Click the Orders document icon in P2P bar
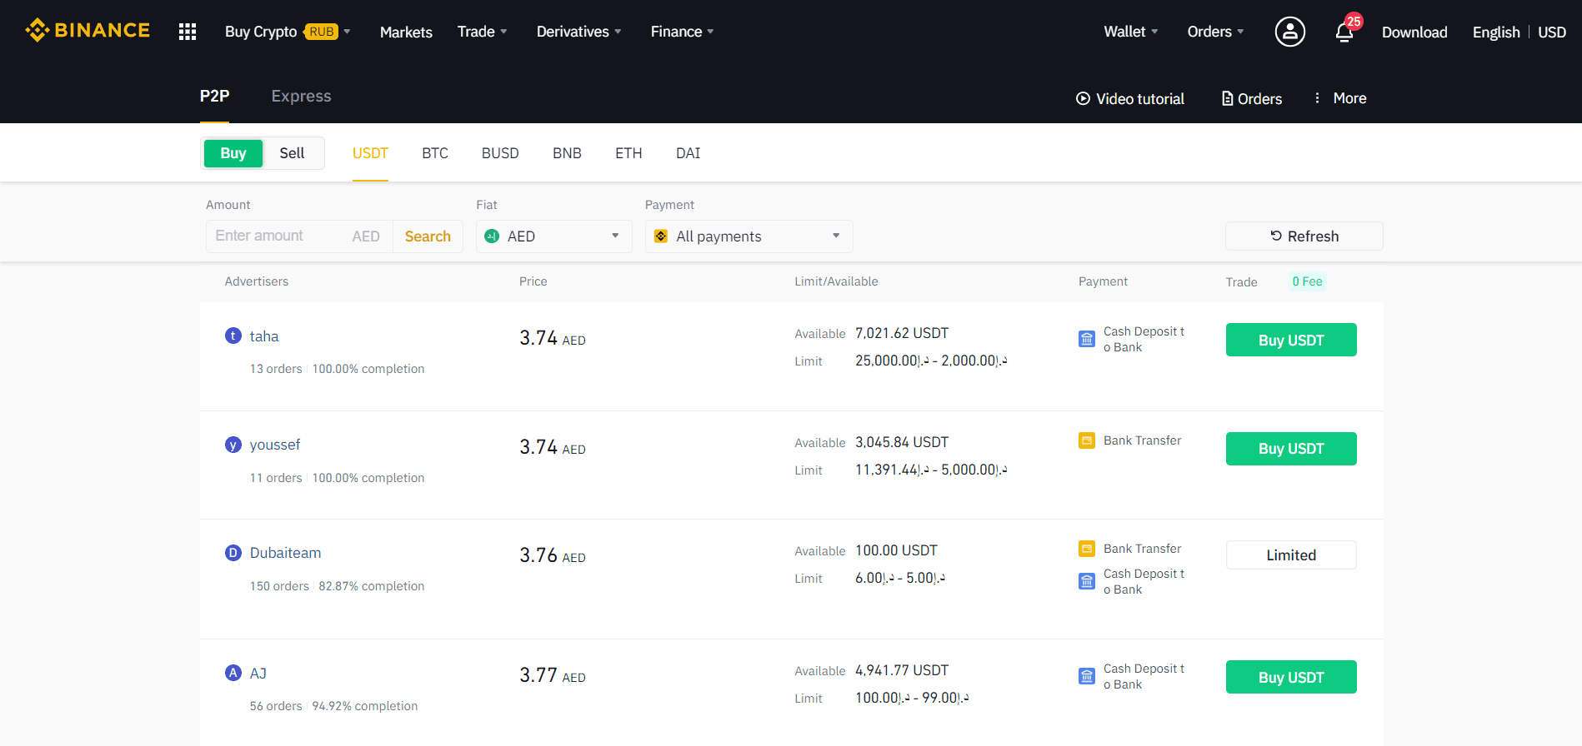Screen dimensions: 1582x746 [x=1227, y=98]
